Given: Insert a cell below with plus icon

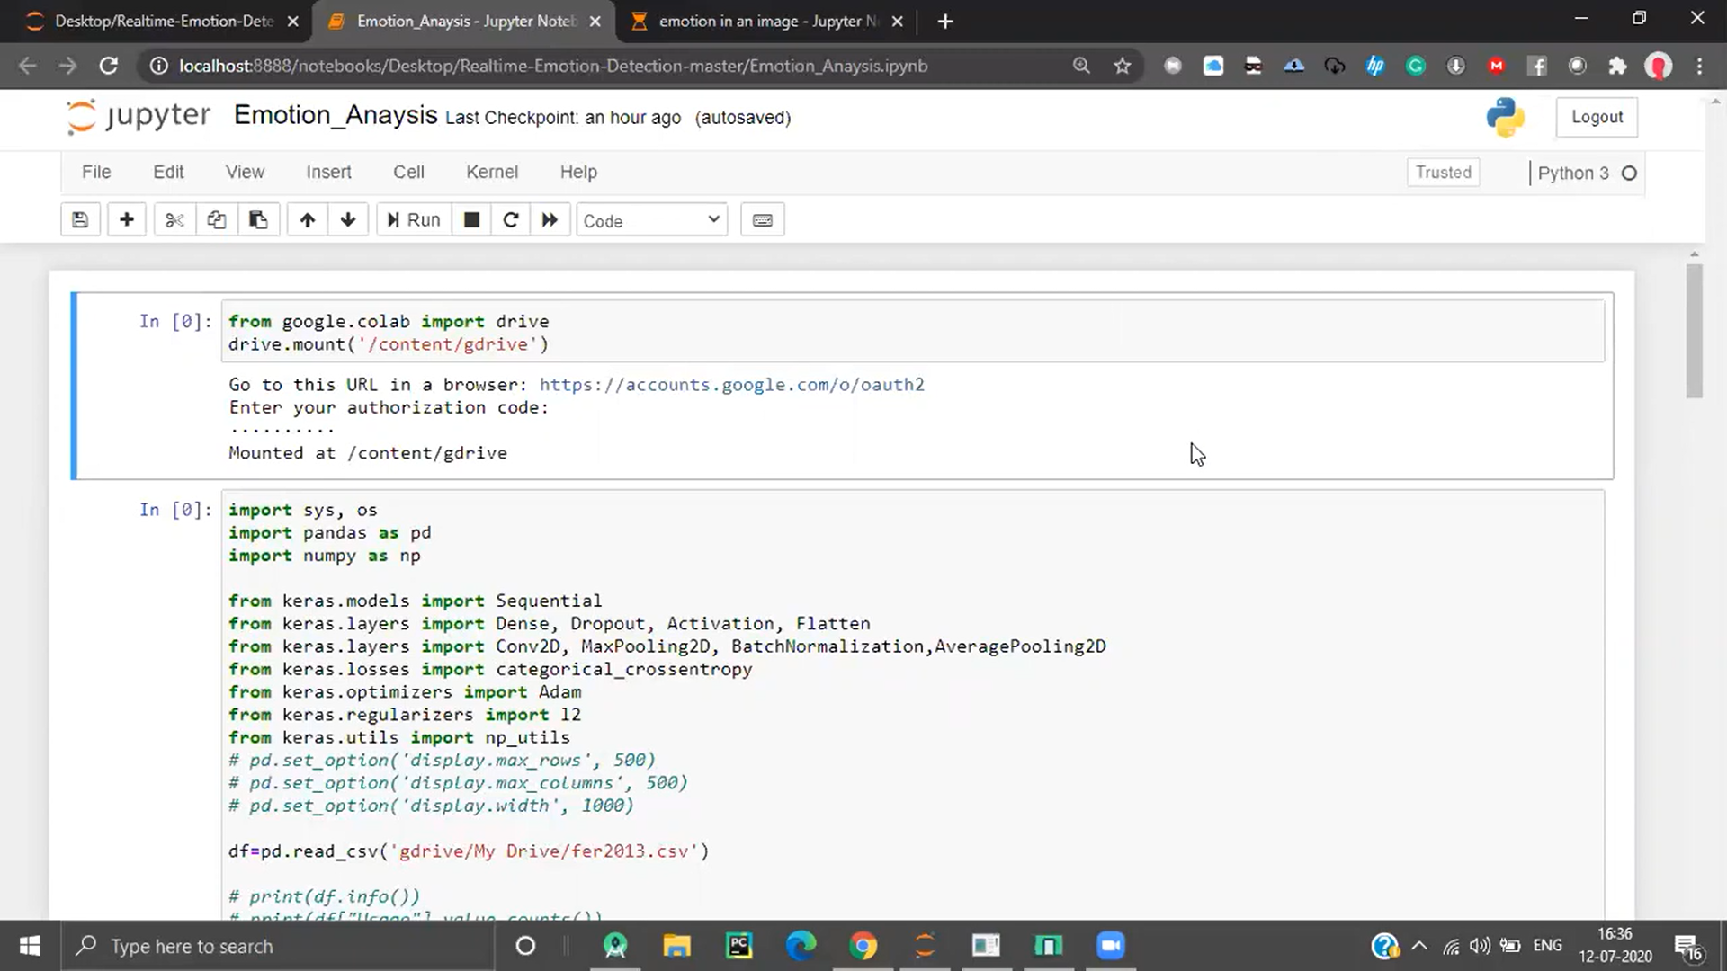Looking at the screenshot, I should click(127, 220).
